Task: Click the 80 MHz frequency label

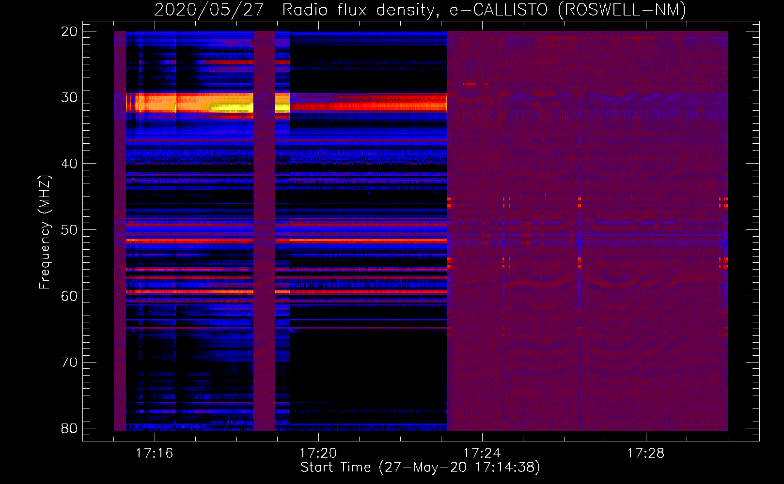Action: [69, 428]
